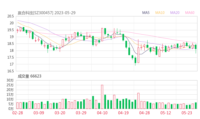
Task: Click the 03-09 date axis label
Action: [x=39, y=113]
